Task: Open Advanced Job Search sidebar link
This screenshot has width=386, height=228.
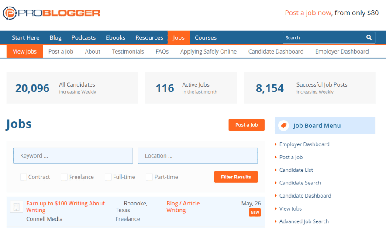Action: pyautogui.click(x=304, y=221)
